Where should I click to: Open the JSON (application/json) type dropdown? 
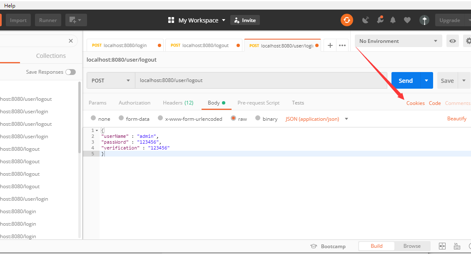coord(315,119)
